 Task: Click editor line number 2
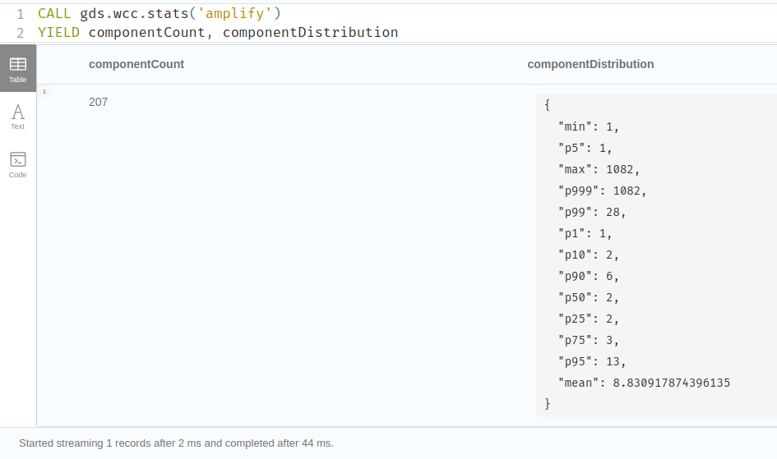coord(20,33)
